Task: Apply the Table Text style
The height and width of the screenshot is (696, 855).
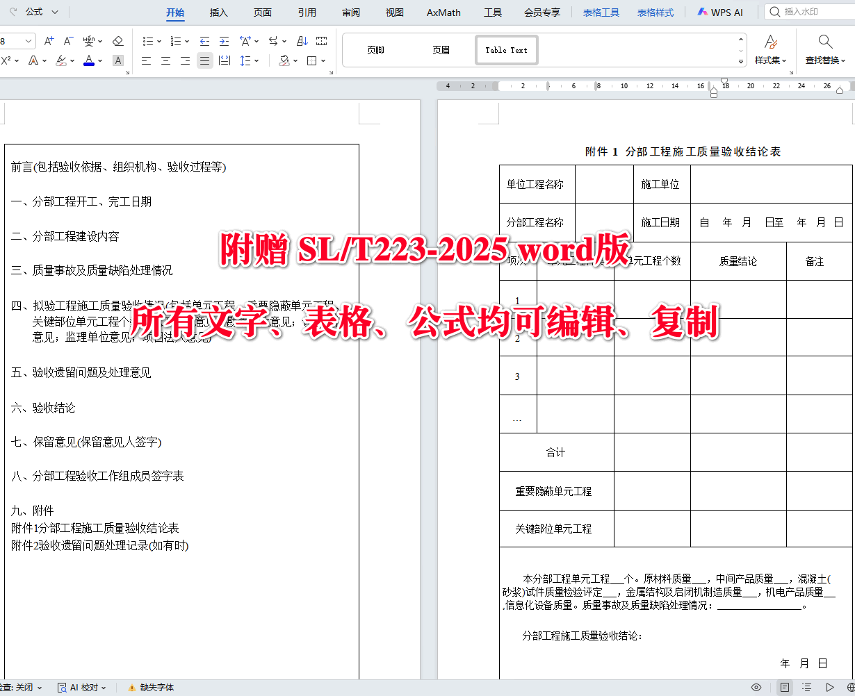Action: tap(506, 49)
